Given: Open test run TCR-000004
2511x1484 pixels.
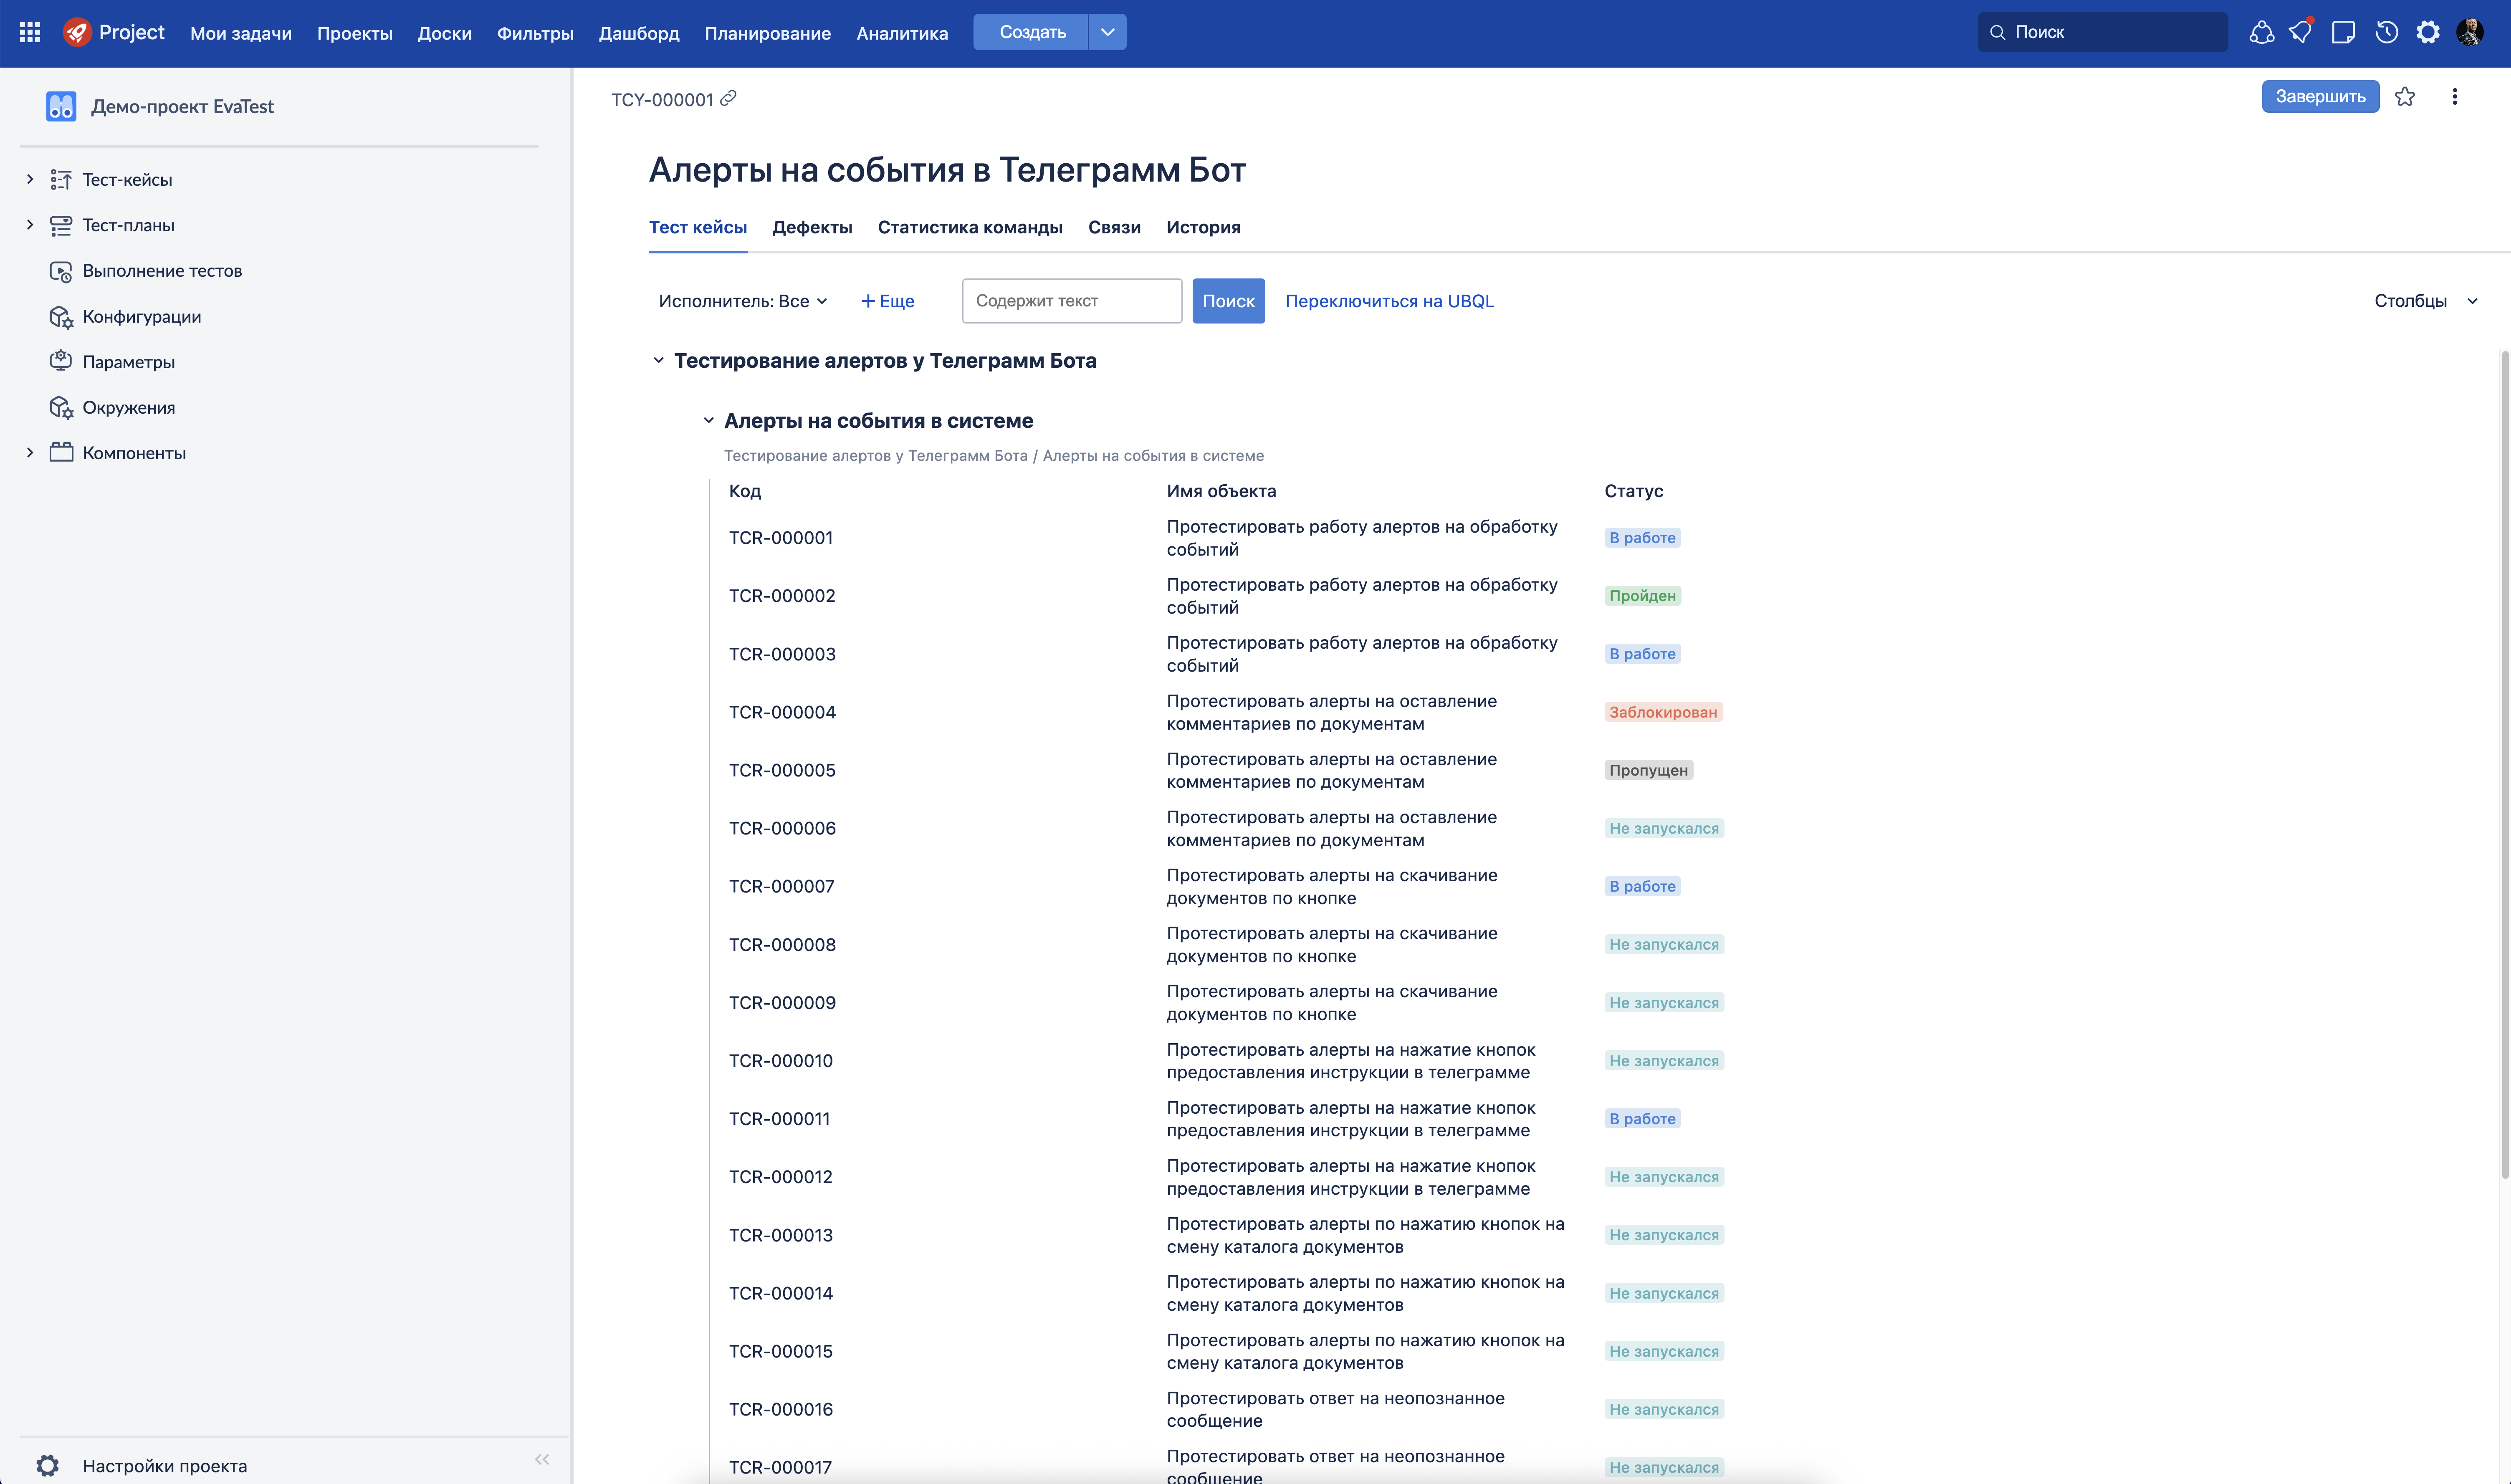Looking at the screenshot, I should [782, 712].
